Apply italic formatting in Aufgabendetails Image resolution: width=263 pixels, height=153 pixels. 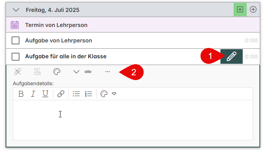(x=33, y=94)
